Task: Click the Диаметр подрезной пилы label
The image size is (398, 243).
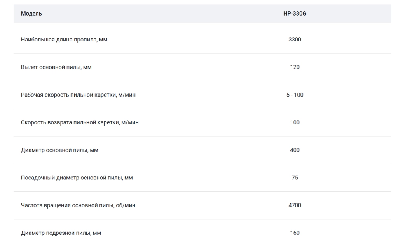Action: (61, 233)
